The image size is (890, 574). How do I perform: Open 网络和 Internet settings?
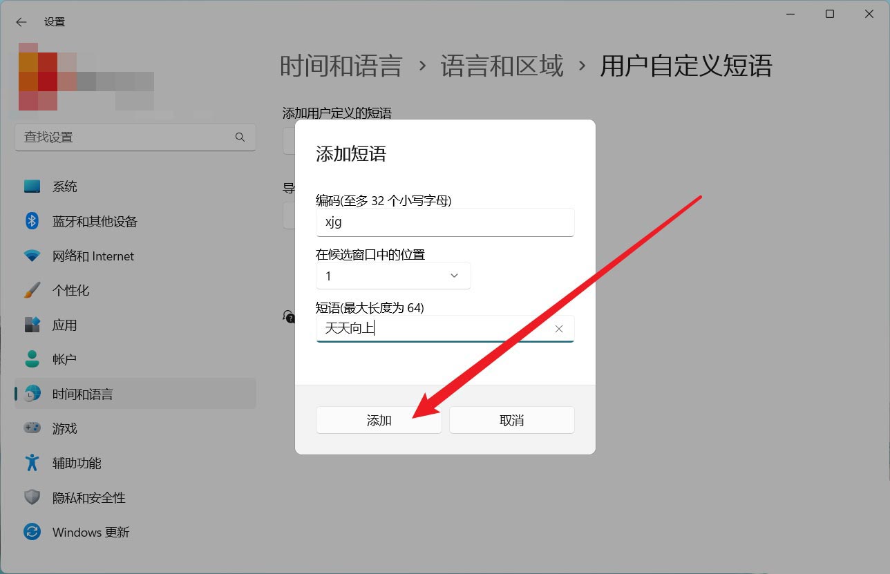pyautogui.click(x=93, y=256)
